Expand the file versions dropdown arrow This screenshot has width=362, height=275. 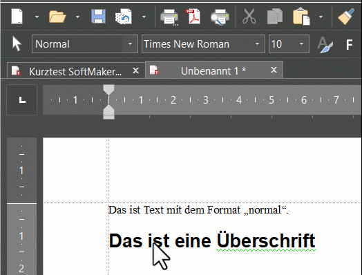(144, 17)
